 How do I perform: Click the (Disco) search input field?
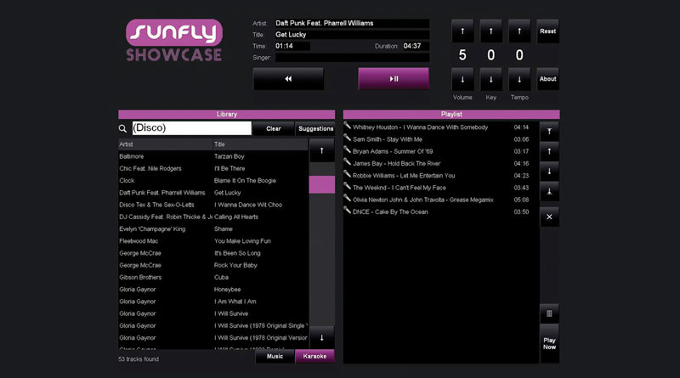coord(191,128)
